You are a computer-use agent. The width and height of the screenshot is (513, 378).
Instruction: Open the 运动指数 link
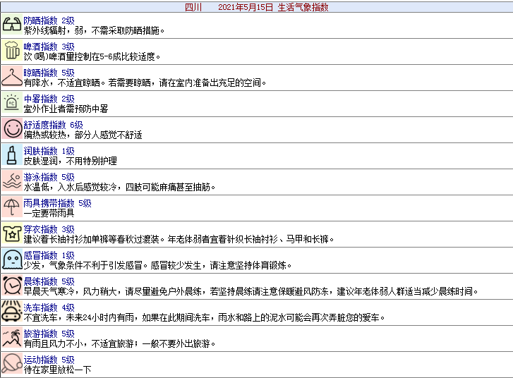(x=41, y=360)
